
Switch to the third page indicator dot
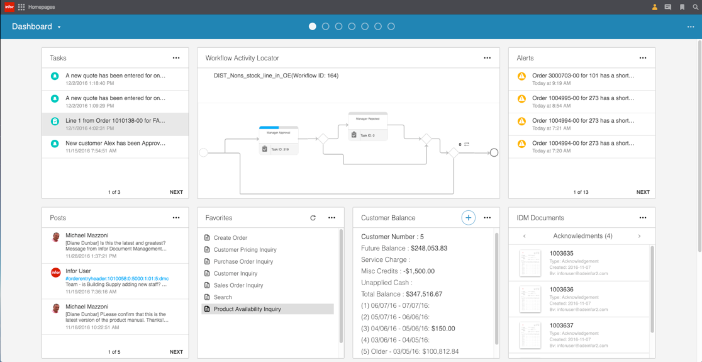coord(338,26)
